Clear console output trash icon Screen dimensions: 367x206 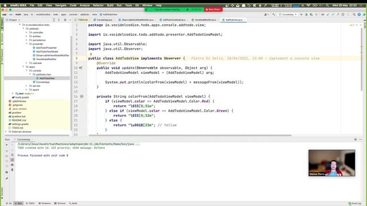12,169
